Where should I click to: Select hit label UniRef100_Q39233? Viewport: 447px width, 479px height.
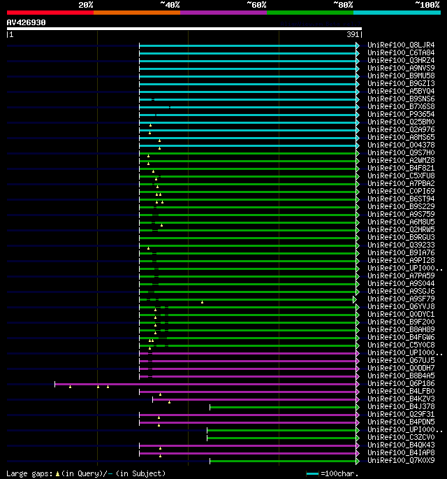401,245
